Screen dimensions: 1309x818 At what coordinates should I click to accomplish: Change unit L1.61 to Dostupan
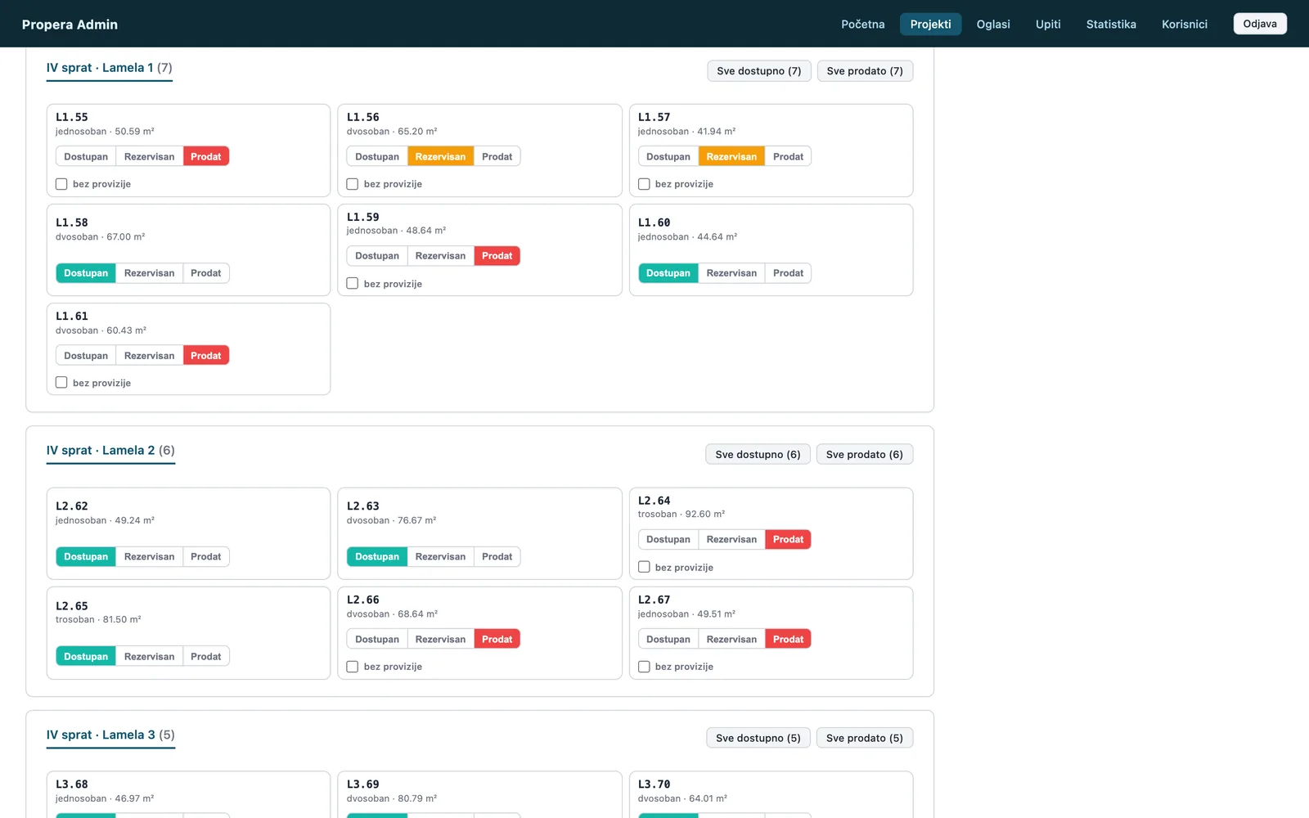(x=86, y=356)
